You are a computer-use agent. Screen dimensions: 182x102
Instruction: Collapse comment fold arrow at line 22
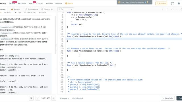(x=64, y=48)
